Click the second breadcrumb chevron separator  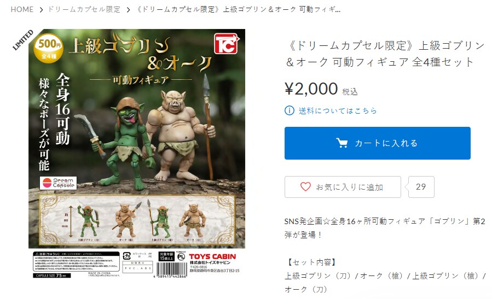[128, 10]
